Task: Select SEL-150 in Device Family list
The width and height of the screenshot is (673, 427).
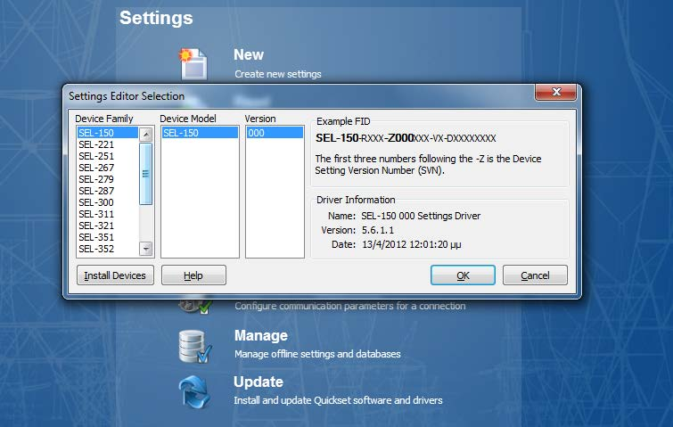Action: pyautogui.click(x=107, y=133)
